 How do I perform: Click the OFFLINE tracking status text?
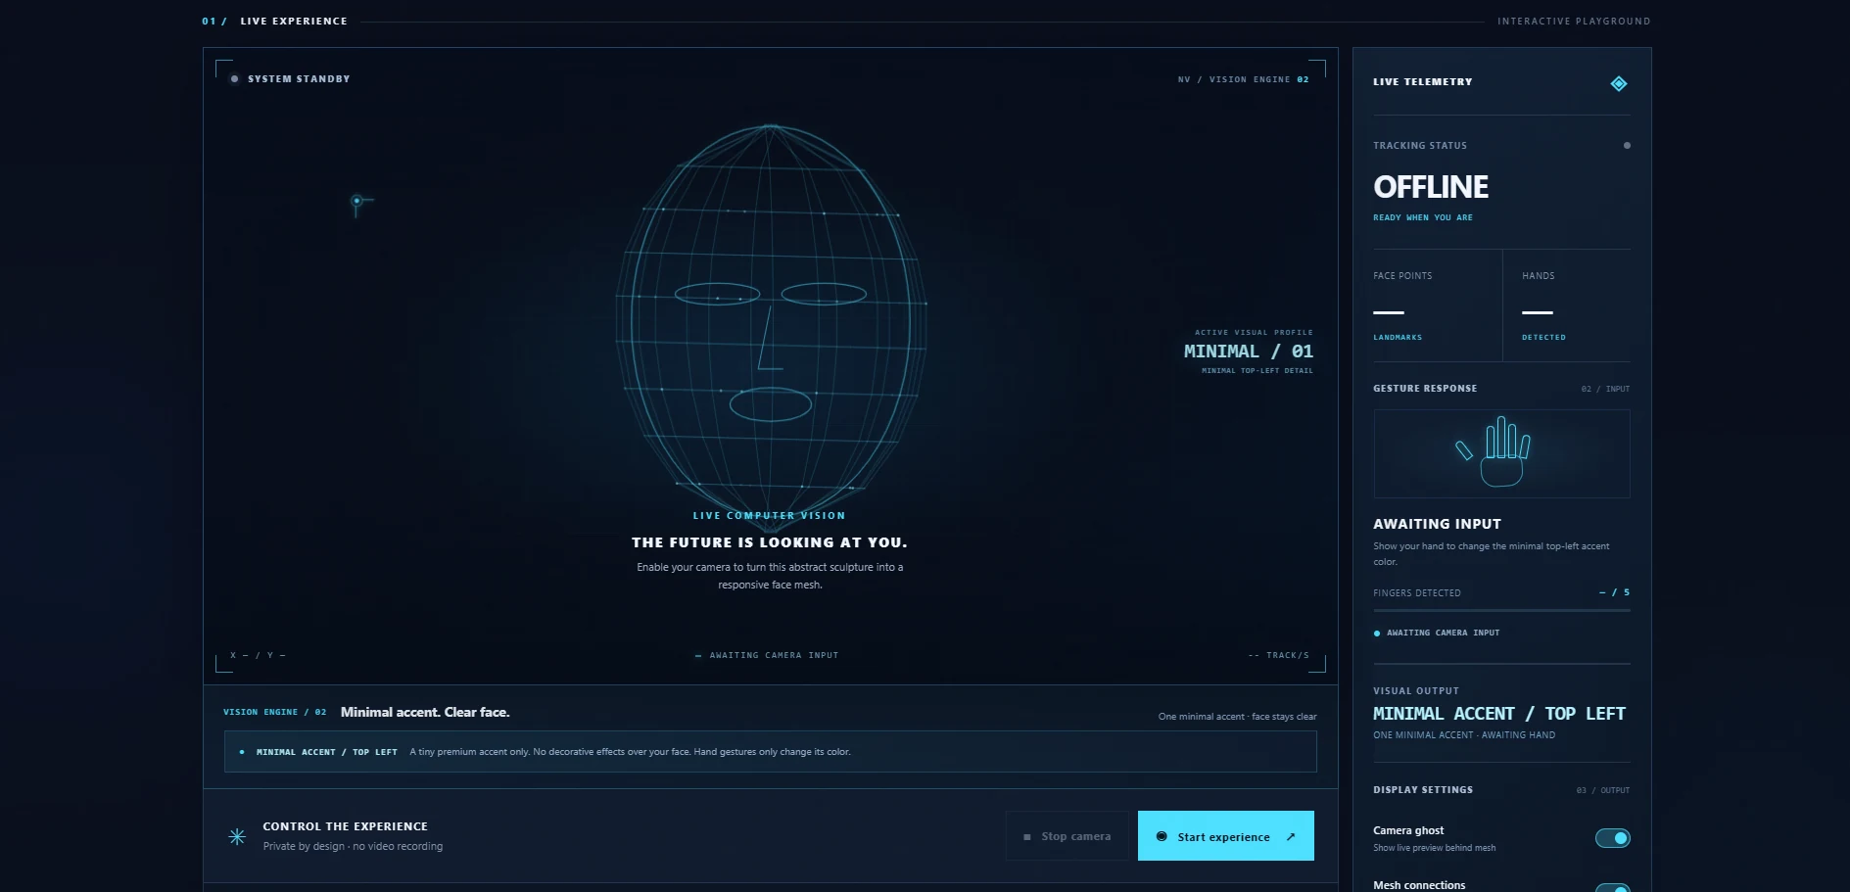1431,187
